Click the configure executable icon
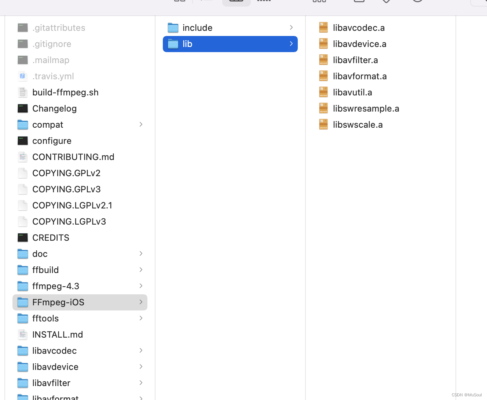Viewport: 487px width, 400px height. (23, 141)
